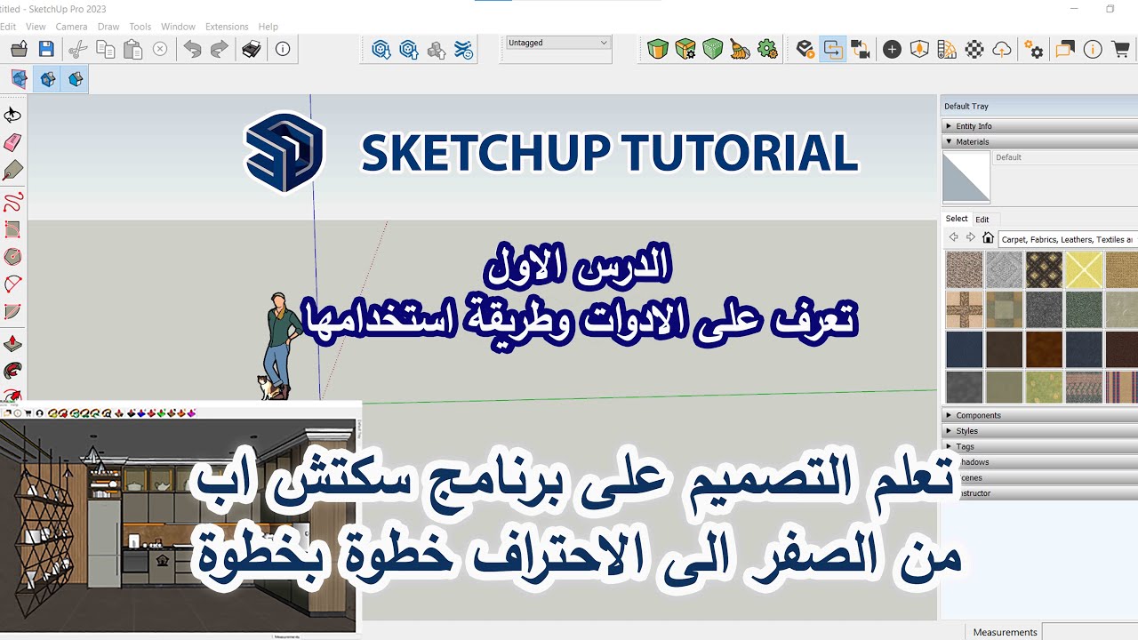
Task: Open the Carpet, Fabrics, Leathers materials dropdown
Action: point(1068,239)
